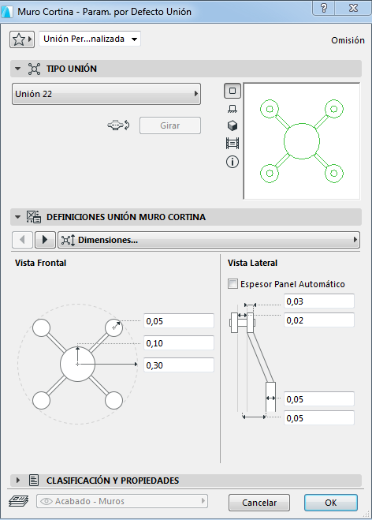Click the Omisión label
Image resolution: width=372 pixels, height=520 pixels.
click(348, 40)
